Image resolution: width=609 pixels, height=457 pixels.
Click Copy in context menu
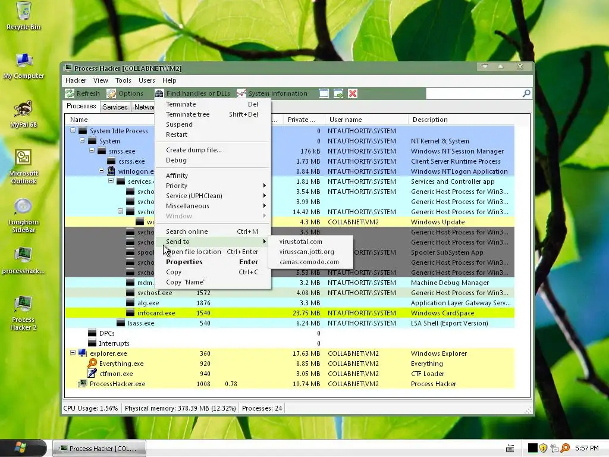tap(212, 272)
